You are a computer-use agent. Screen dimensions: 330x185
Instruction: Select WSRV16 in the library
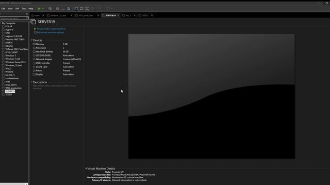click(9, 72)
